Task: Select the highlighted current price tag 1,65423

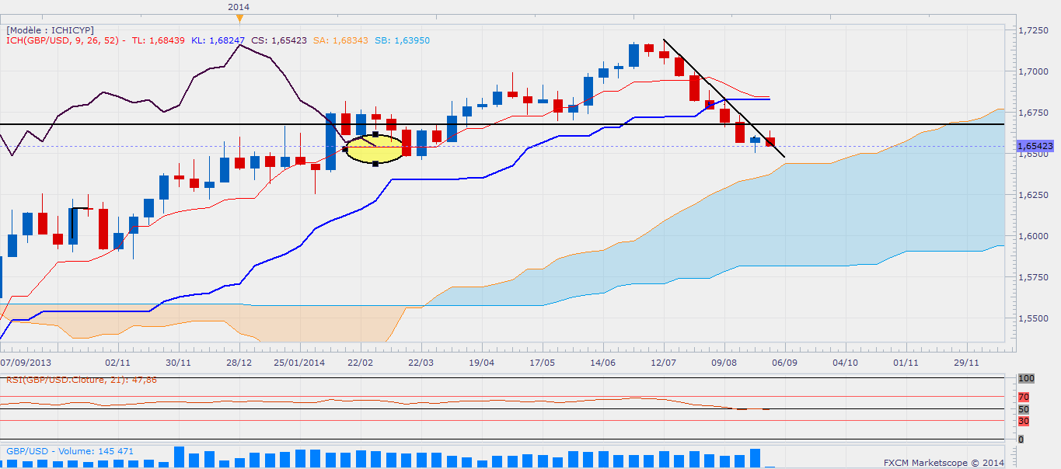Action: click(1035, 145)
